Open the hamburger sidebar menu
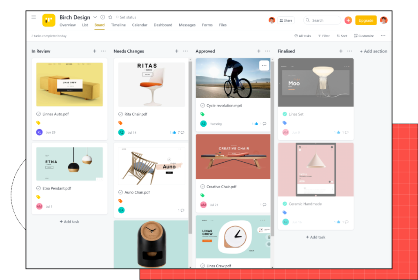The height and width of the screenshot is (280, 418). tap(34, 17)
